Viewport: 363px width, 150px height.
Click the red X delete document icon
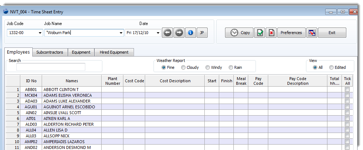271,33
